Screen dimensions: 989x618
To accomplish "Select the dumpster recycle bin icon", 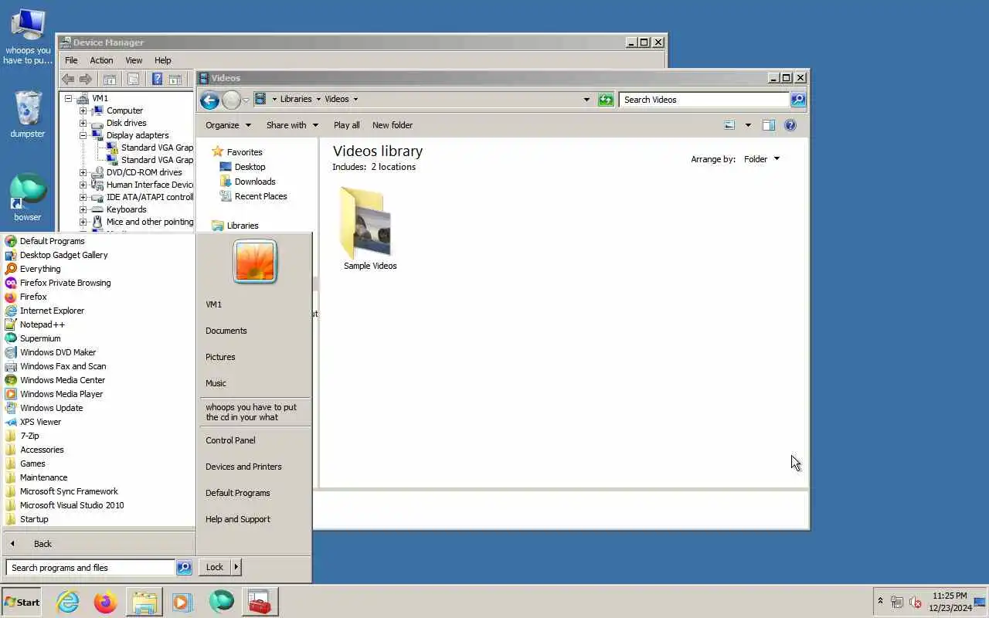I will [x=28, y=114].
